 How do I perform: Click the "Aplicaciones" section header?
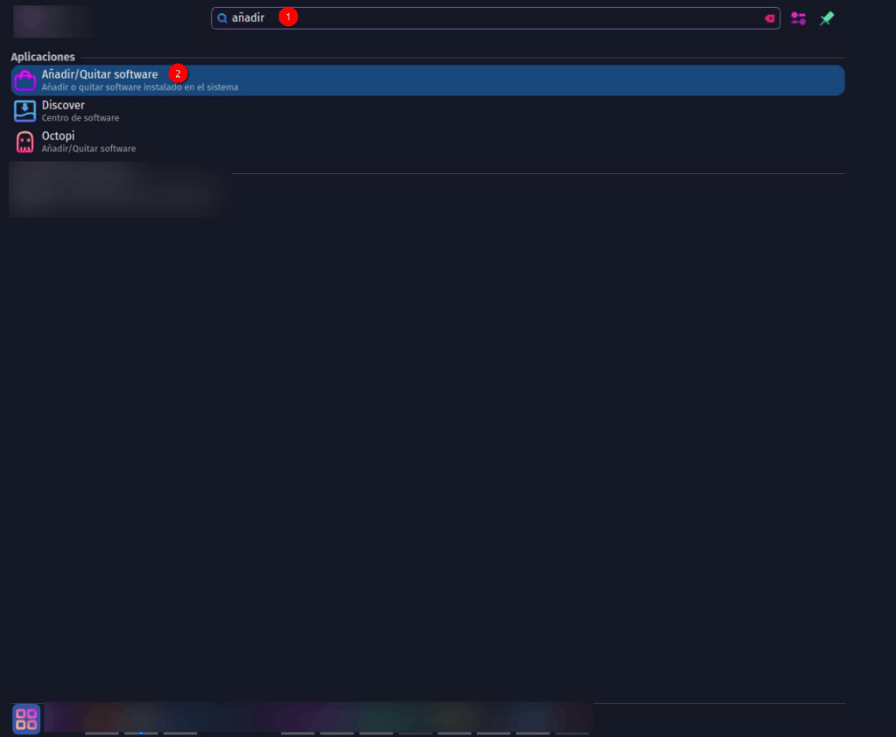coord(43,57)
